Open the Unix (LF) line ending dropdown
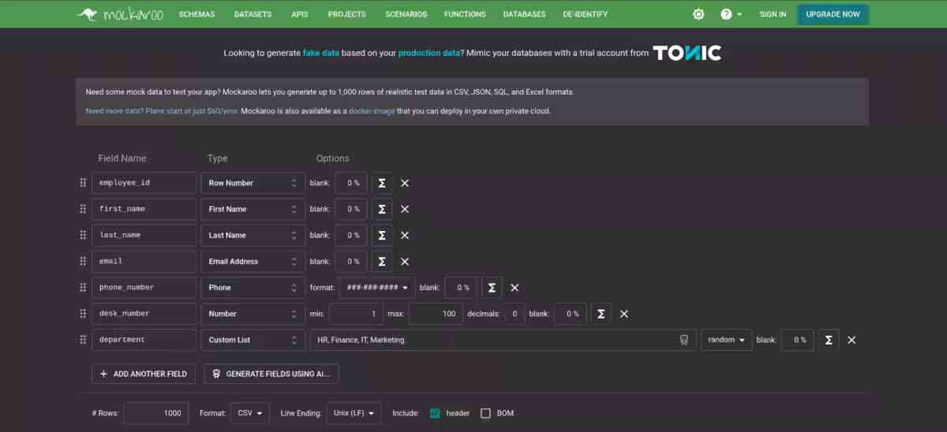This screenshot has width=947, height=432. (x=354, y=413)
